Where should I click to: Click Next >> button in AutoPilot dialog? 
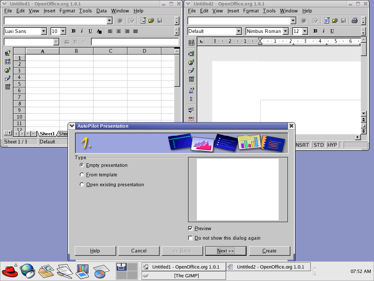(x=226, y=251)
